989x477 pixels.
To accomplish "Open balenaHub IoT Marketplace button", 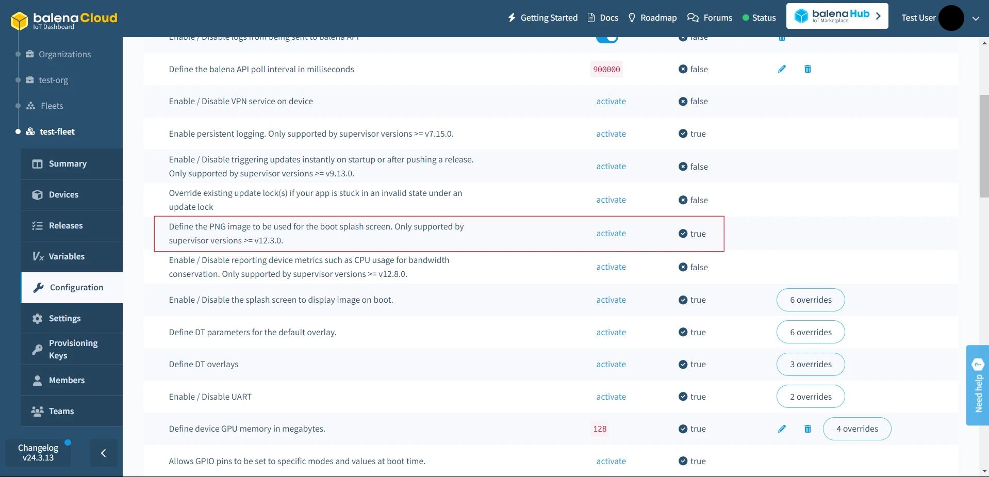I will pyautogui.click(x=837, y=17).
